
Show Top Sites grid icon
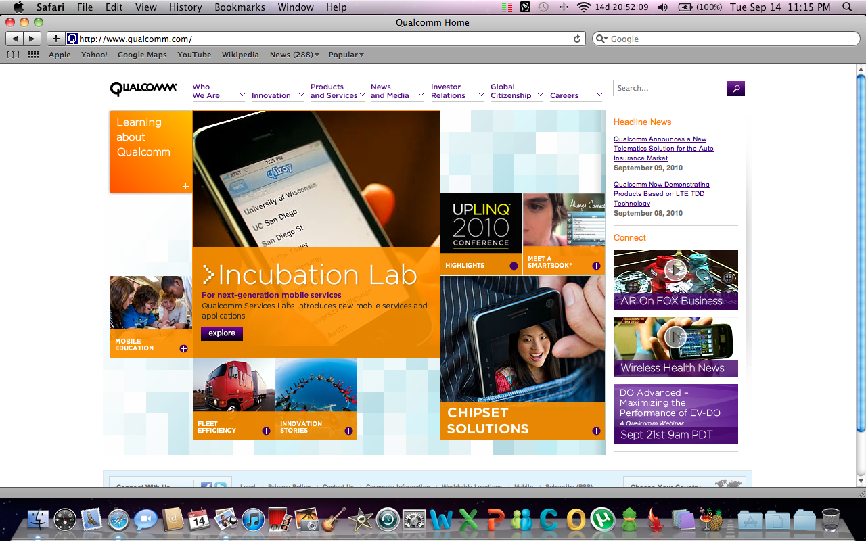pos(33,55)
